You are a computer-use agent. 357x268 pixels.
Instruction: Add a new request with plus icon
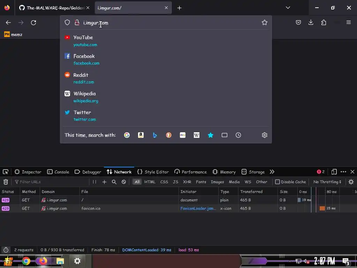[x=104, y=182]
